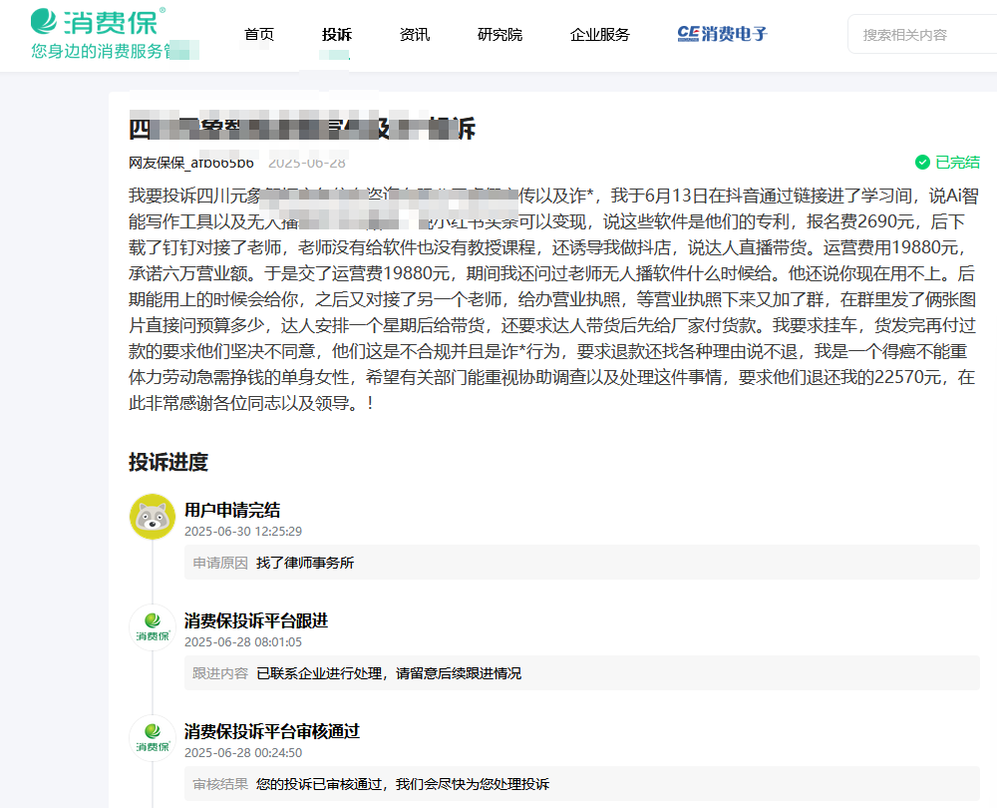
Task: Select the 投诉 navigation tab
Action: (336, 34)
